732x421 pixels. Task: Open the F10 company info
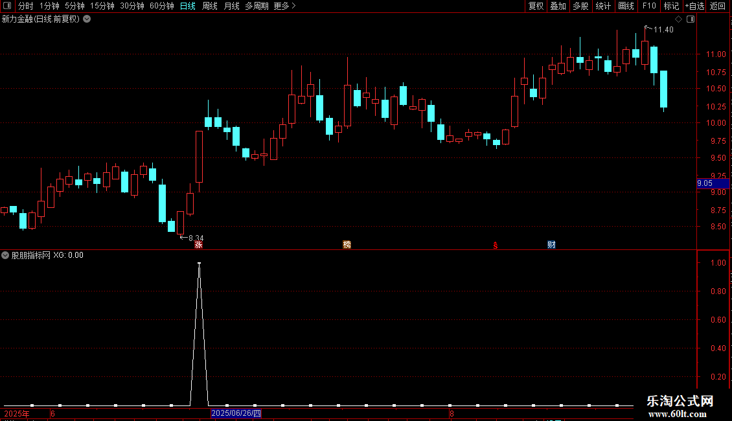649,6
